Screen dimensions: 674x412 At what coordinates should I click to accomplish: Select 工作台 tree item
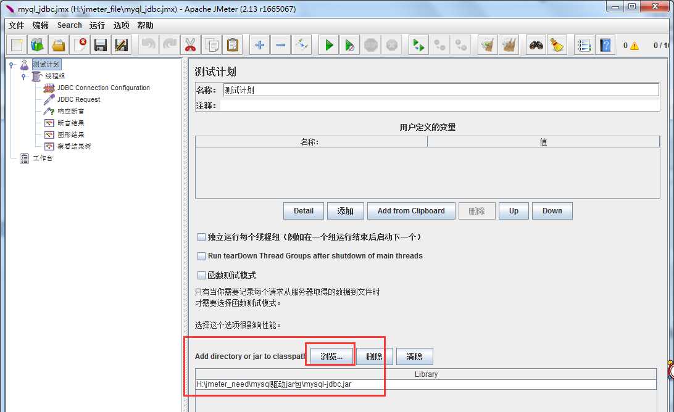point(43,158)
